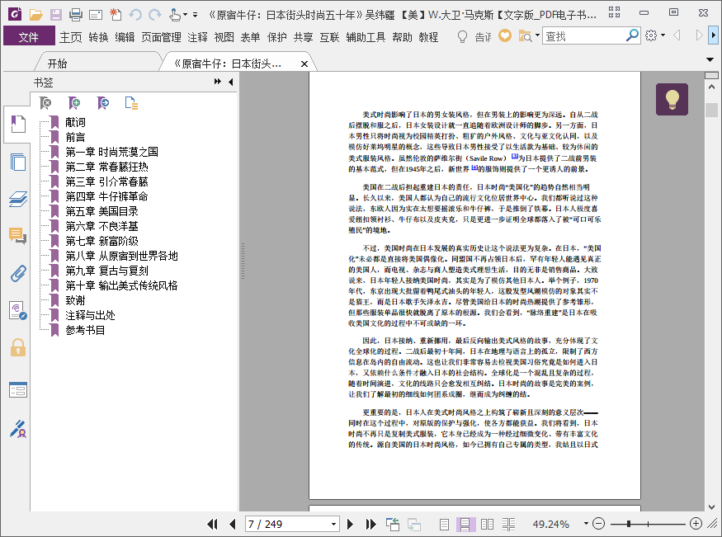This screenshot has height=537, width=722.
Task: Open the digital signatures sidebar icon
Action: [18, 428]
